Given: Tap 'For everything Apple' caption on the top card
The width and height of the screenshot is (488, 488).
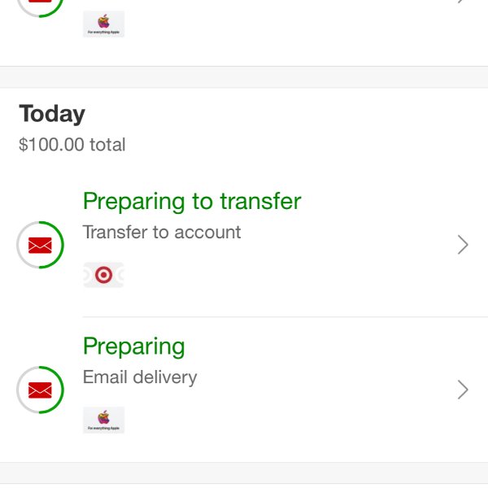Looking at the screenshot, I should [103, 32].
